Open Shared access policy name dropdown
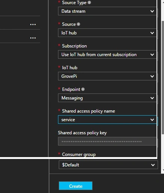 click(x=107, y=120)
